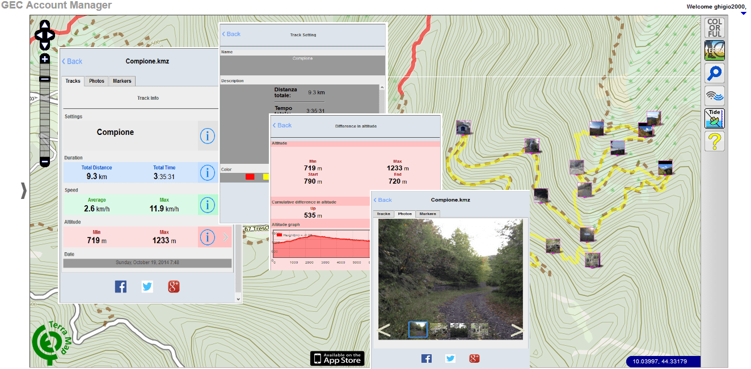Select the fourth photo thumbnail in strip
The image size is (751, 369).
(479, 330)
